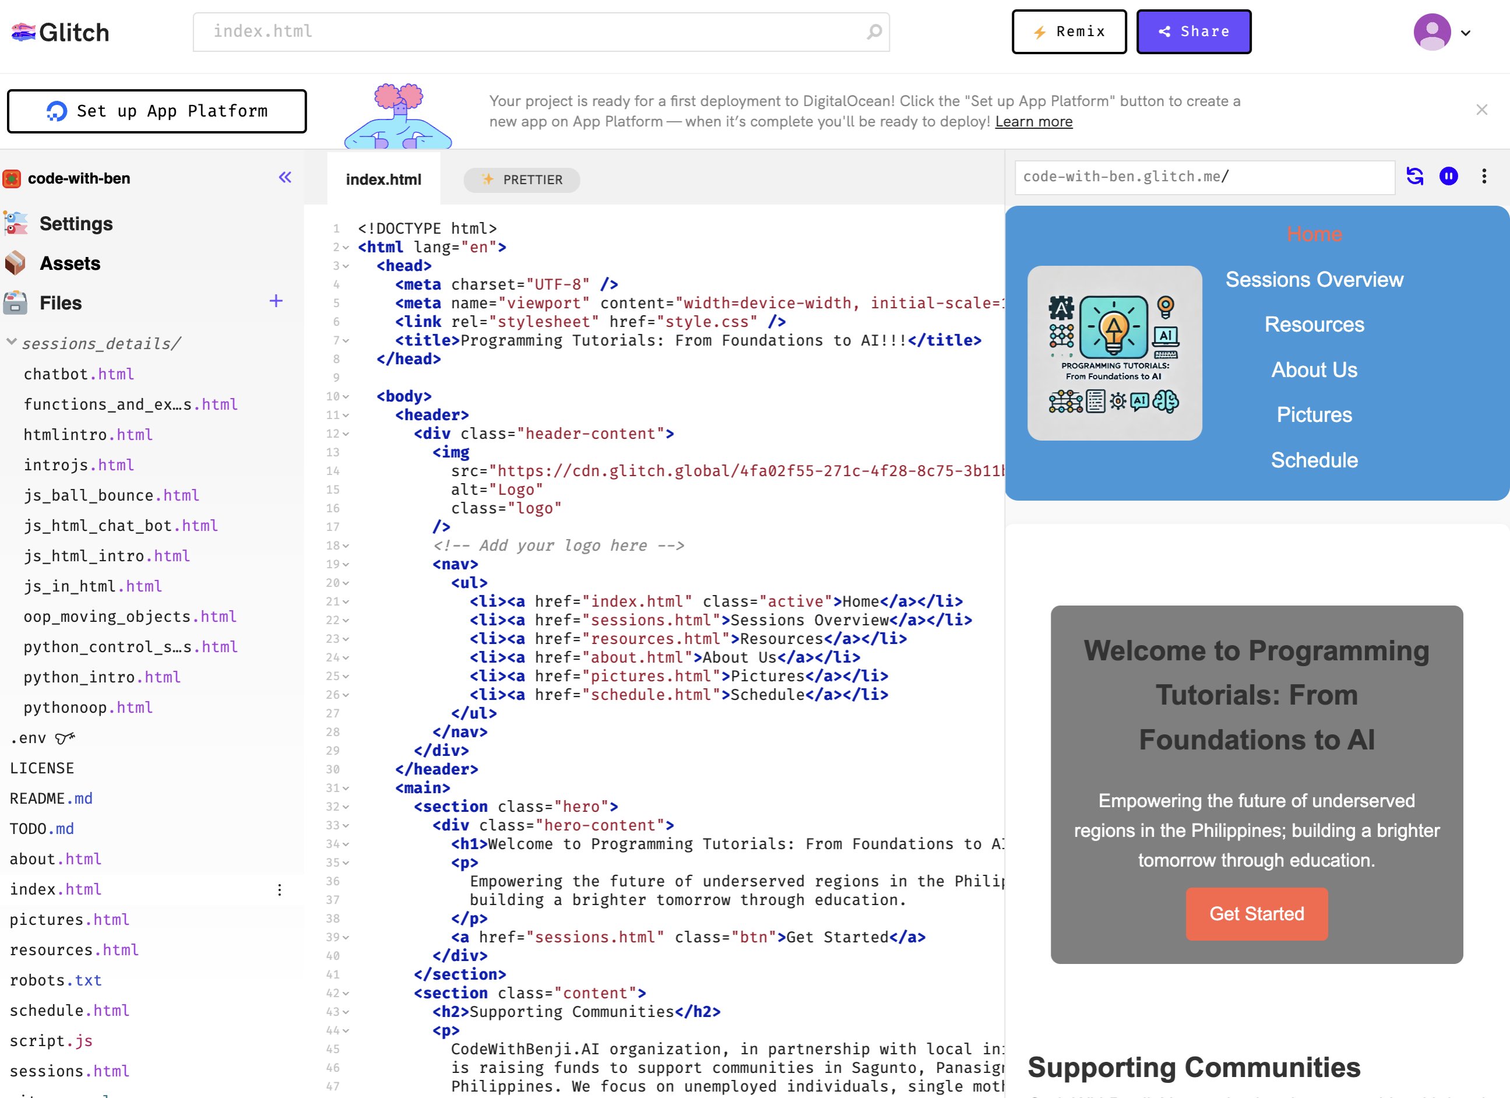Collapse the sessions_details folder
The image size is (1510, 1098).
[10, 342]
